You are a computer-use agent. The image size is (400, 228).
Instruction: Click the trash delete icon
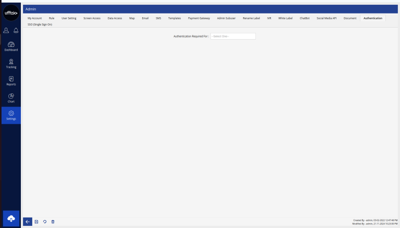[x=53, y=222]
